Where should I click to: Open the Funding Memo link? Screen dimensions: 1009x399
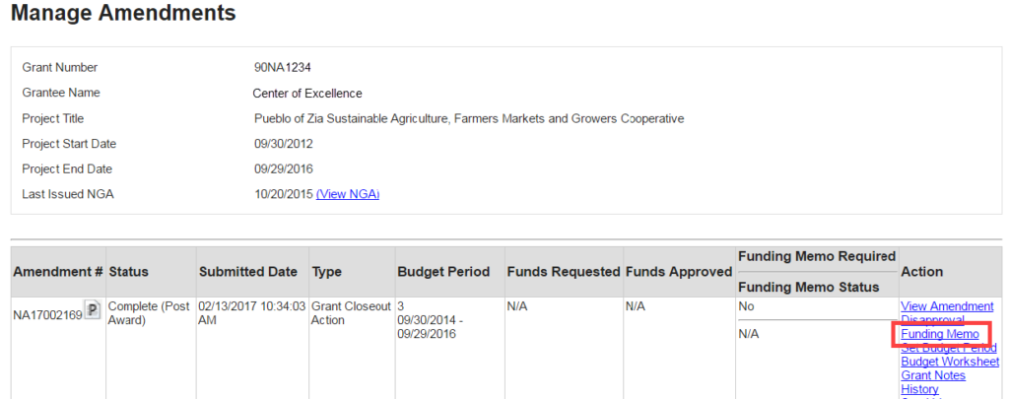(939, 335)
